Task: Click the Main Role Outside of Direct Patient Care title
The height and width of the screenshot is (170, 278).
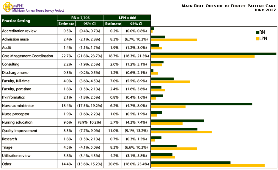Action: coord(229,6)
